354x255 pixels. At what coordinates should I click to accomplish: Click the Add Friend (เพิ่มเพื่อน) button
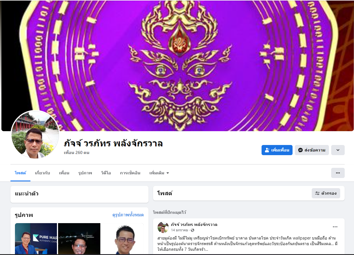pyautogui.click(x=277, y=150)
